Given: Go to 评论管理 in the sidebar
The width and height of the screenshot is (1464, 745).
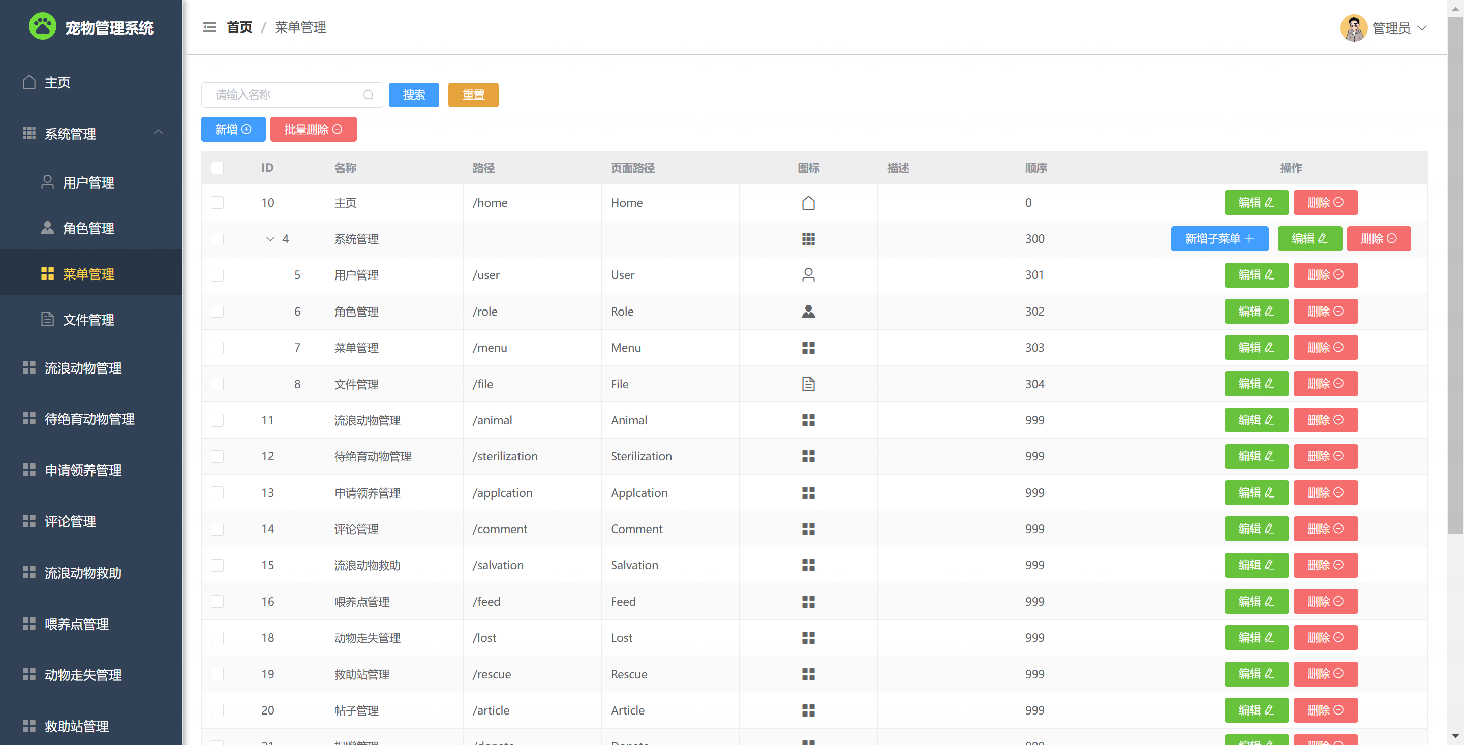Looking at the screenshot, I should pyautogui.click(x=70, y=522).
